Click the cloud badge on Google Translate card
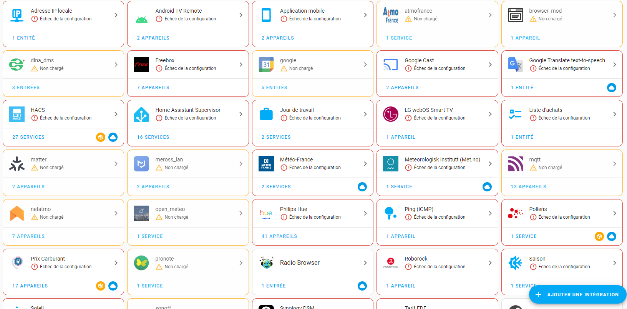The height and width of the screenshot is (309, 627). (x=612, y=88)
